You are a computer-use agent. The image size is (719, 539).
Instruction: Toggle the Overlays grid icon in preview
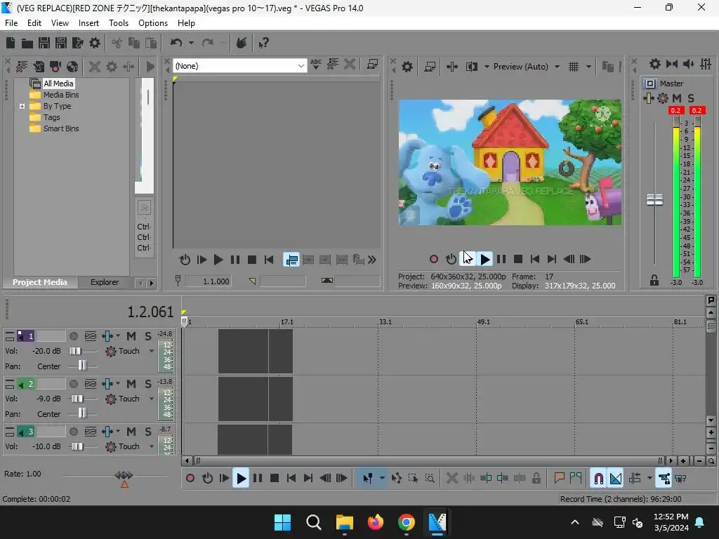tap(574, 67)
